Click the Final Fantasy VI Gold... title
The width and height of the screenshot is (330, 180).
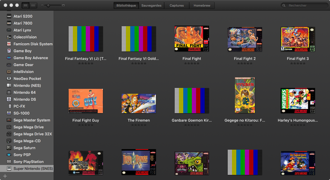point(139,59)
